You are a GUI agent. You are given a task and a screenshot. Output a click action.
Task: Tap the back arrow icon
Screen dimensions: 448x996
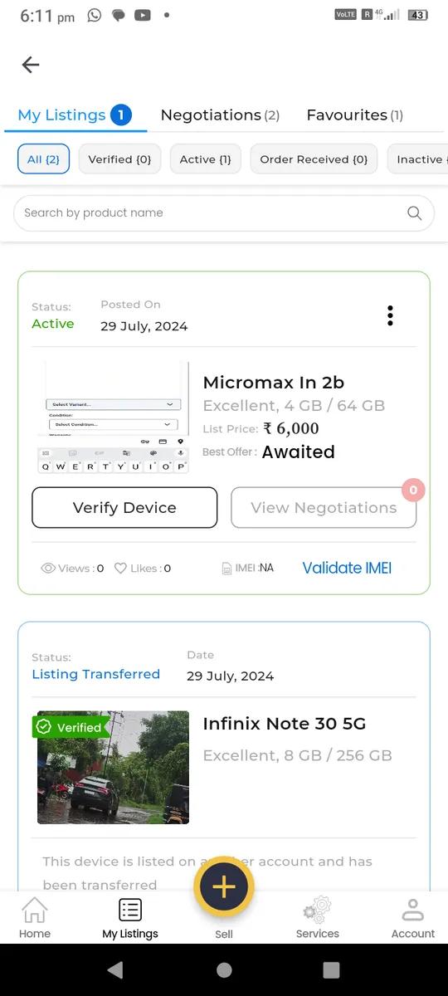tap(31, 65)
